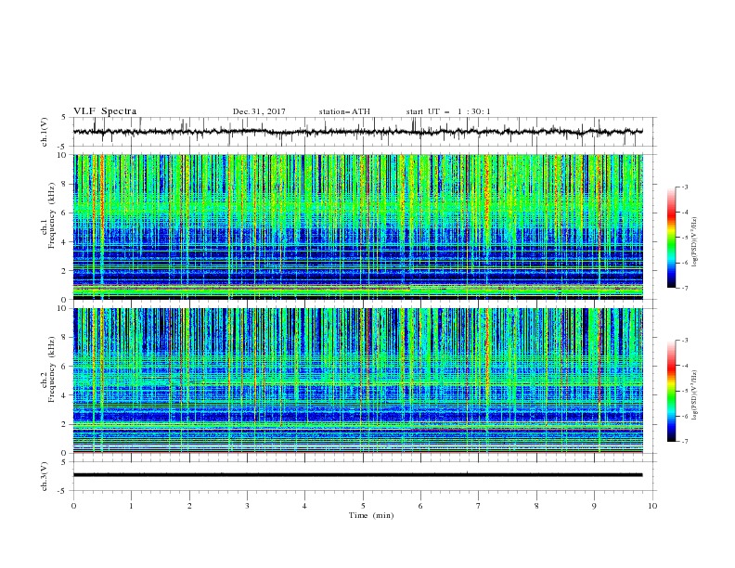Click time axis tick label '5'
Image resolution: width=735 pixels, height=568 pixels.
363,506
